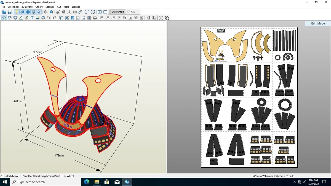Click the redo arrow icon
The width and height of the screenshot is (331, 186).
pyautogui.click(x=54, y=18)
